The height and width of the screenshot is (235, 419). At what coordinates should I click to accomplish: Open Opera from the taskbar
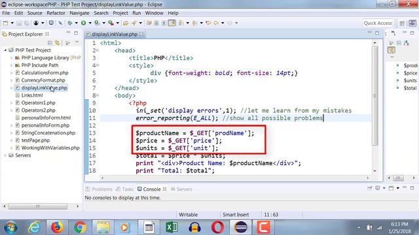pos(218,227)
